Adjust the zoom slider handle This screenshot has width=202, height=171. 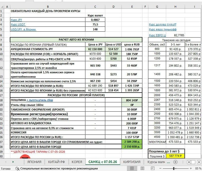(174, 168)
